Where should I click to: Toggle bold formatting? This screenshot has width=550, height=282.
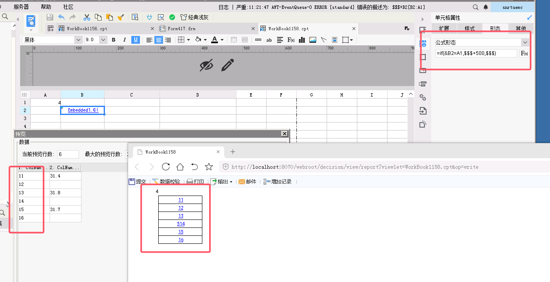[x=113, y=40]
